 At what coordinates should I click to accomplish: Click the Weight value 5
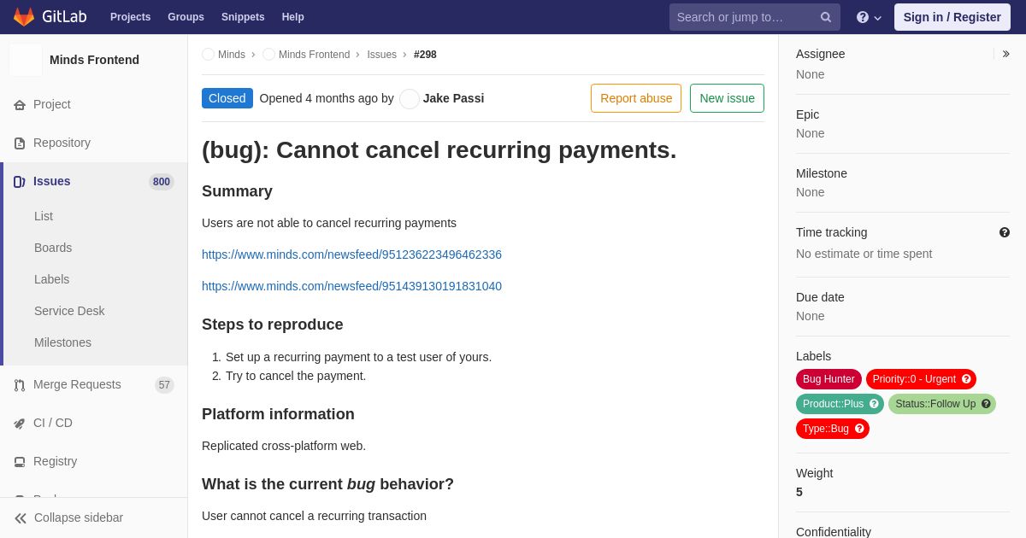tap(799, 492)
